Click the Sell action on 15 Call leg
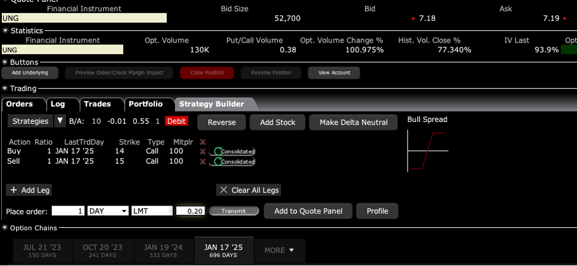This screenshot has height=266, width=577. tap(14, 161)
